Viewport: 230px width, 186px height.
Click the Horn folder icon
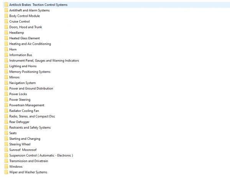pos(6,49)
